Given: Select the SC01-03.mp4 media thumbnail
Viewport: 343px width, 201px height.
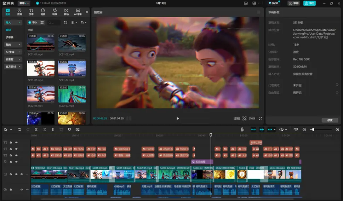Looking at the screenshot, I should [x=41, y=68].
